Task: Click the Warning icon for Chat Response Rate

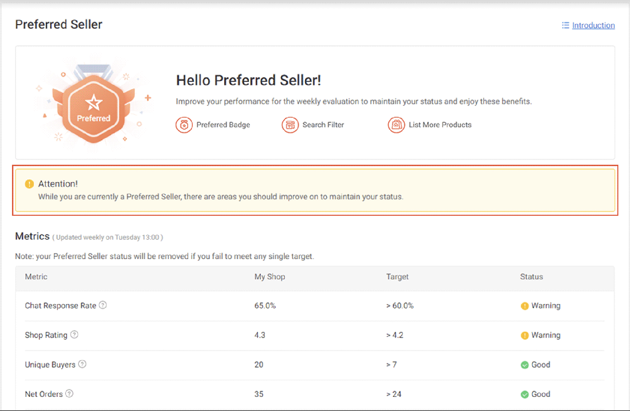Action: point(524,306)
